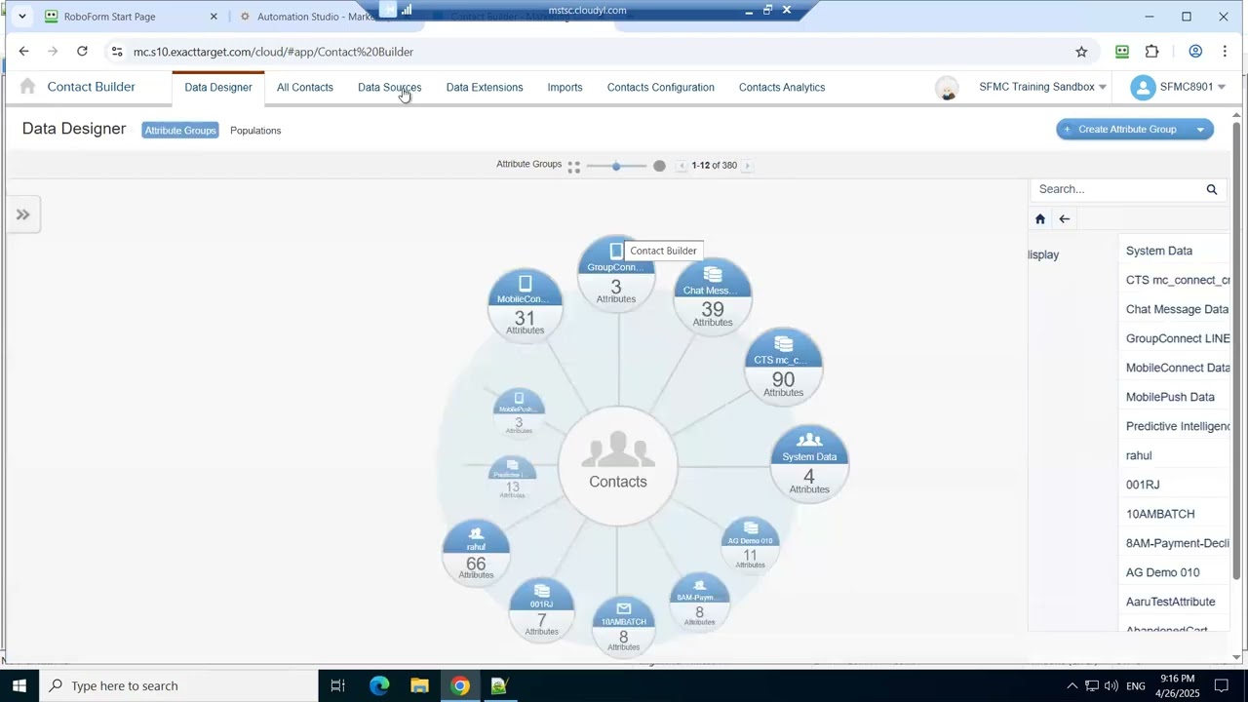The height and width of the screenshot is (702, 1248).
Task: Open the rahul attribute group bubble
Action: 476,553
